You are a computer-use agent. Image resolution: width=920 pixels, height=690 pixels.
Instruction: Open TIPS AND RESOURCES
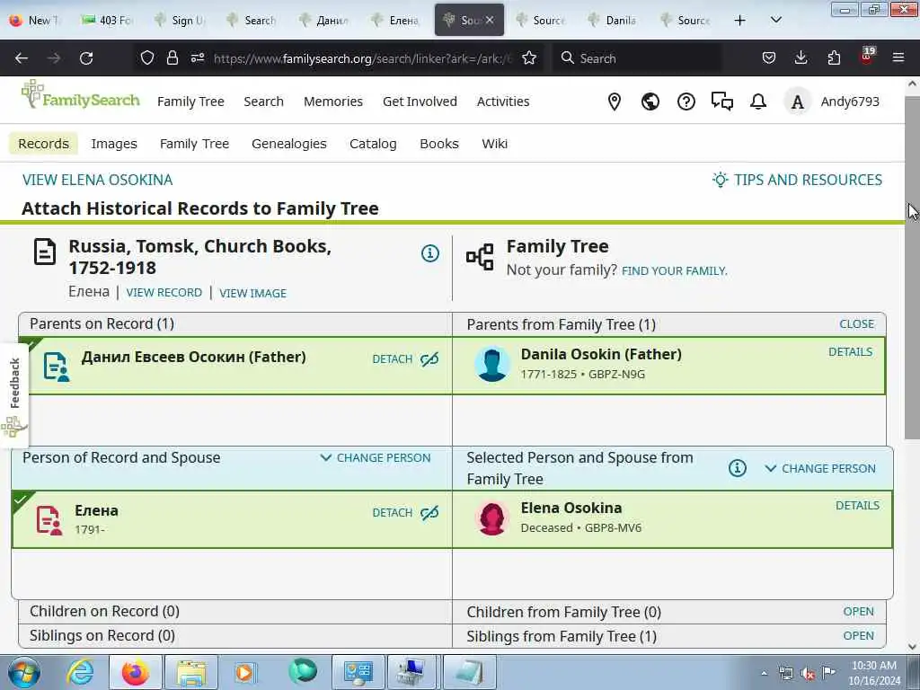coord(797,180)
